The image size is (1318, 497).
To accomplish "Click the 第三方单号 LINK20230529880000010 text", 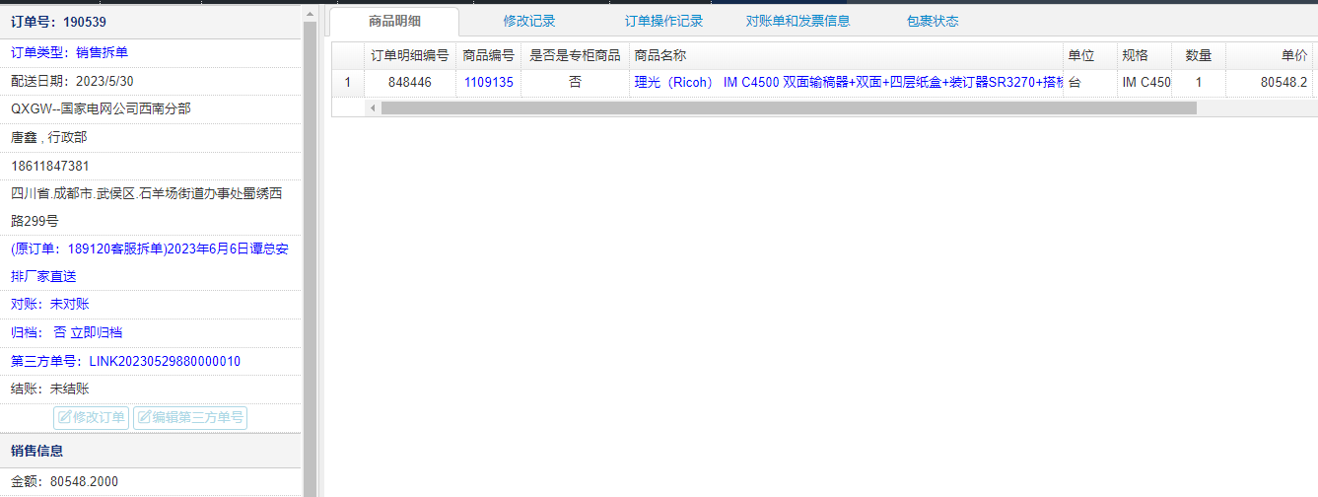I will coord(125,361).
